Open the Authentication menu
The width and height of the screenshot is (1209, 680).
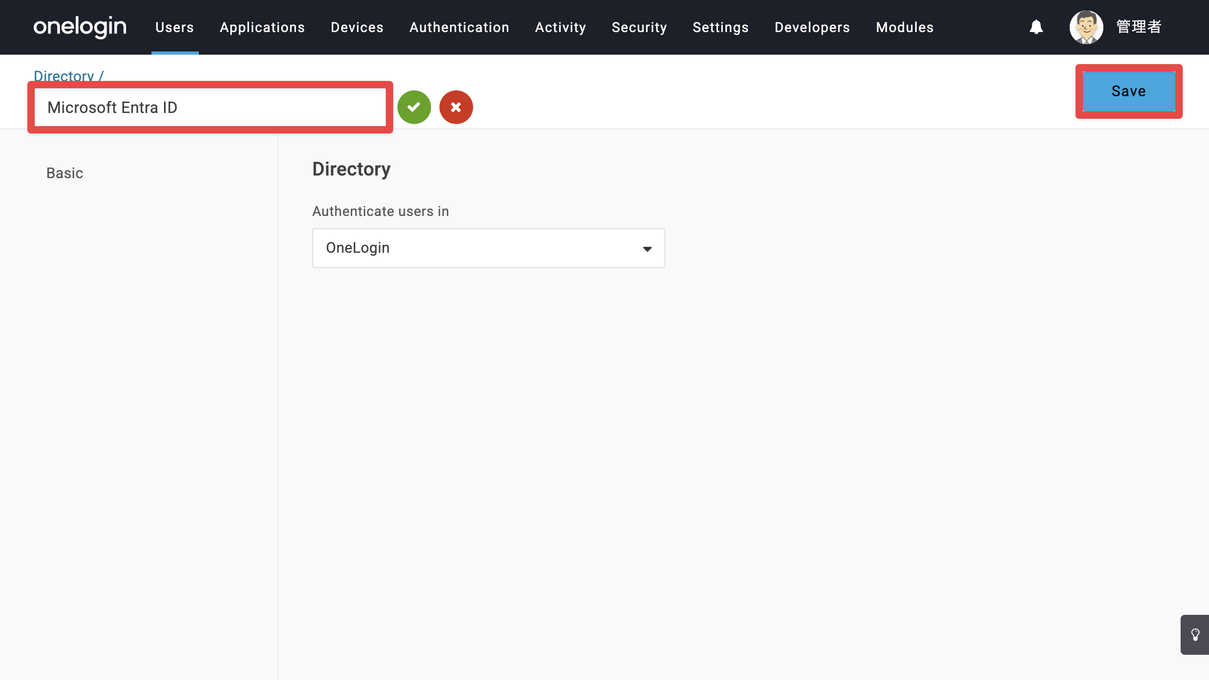(x=459, y=27)
